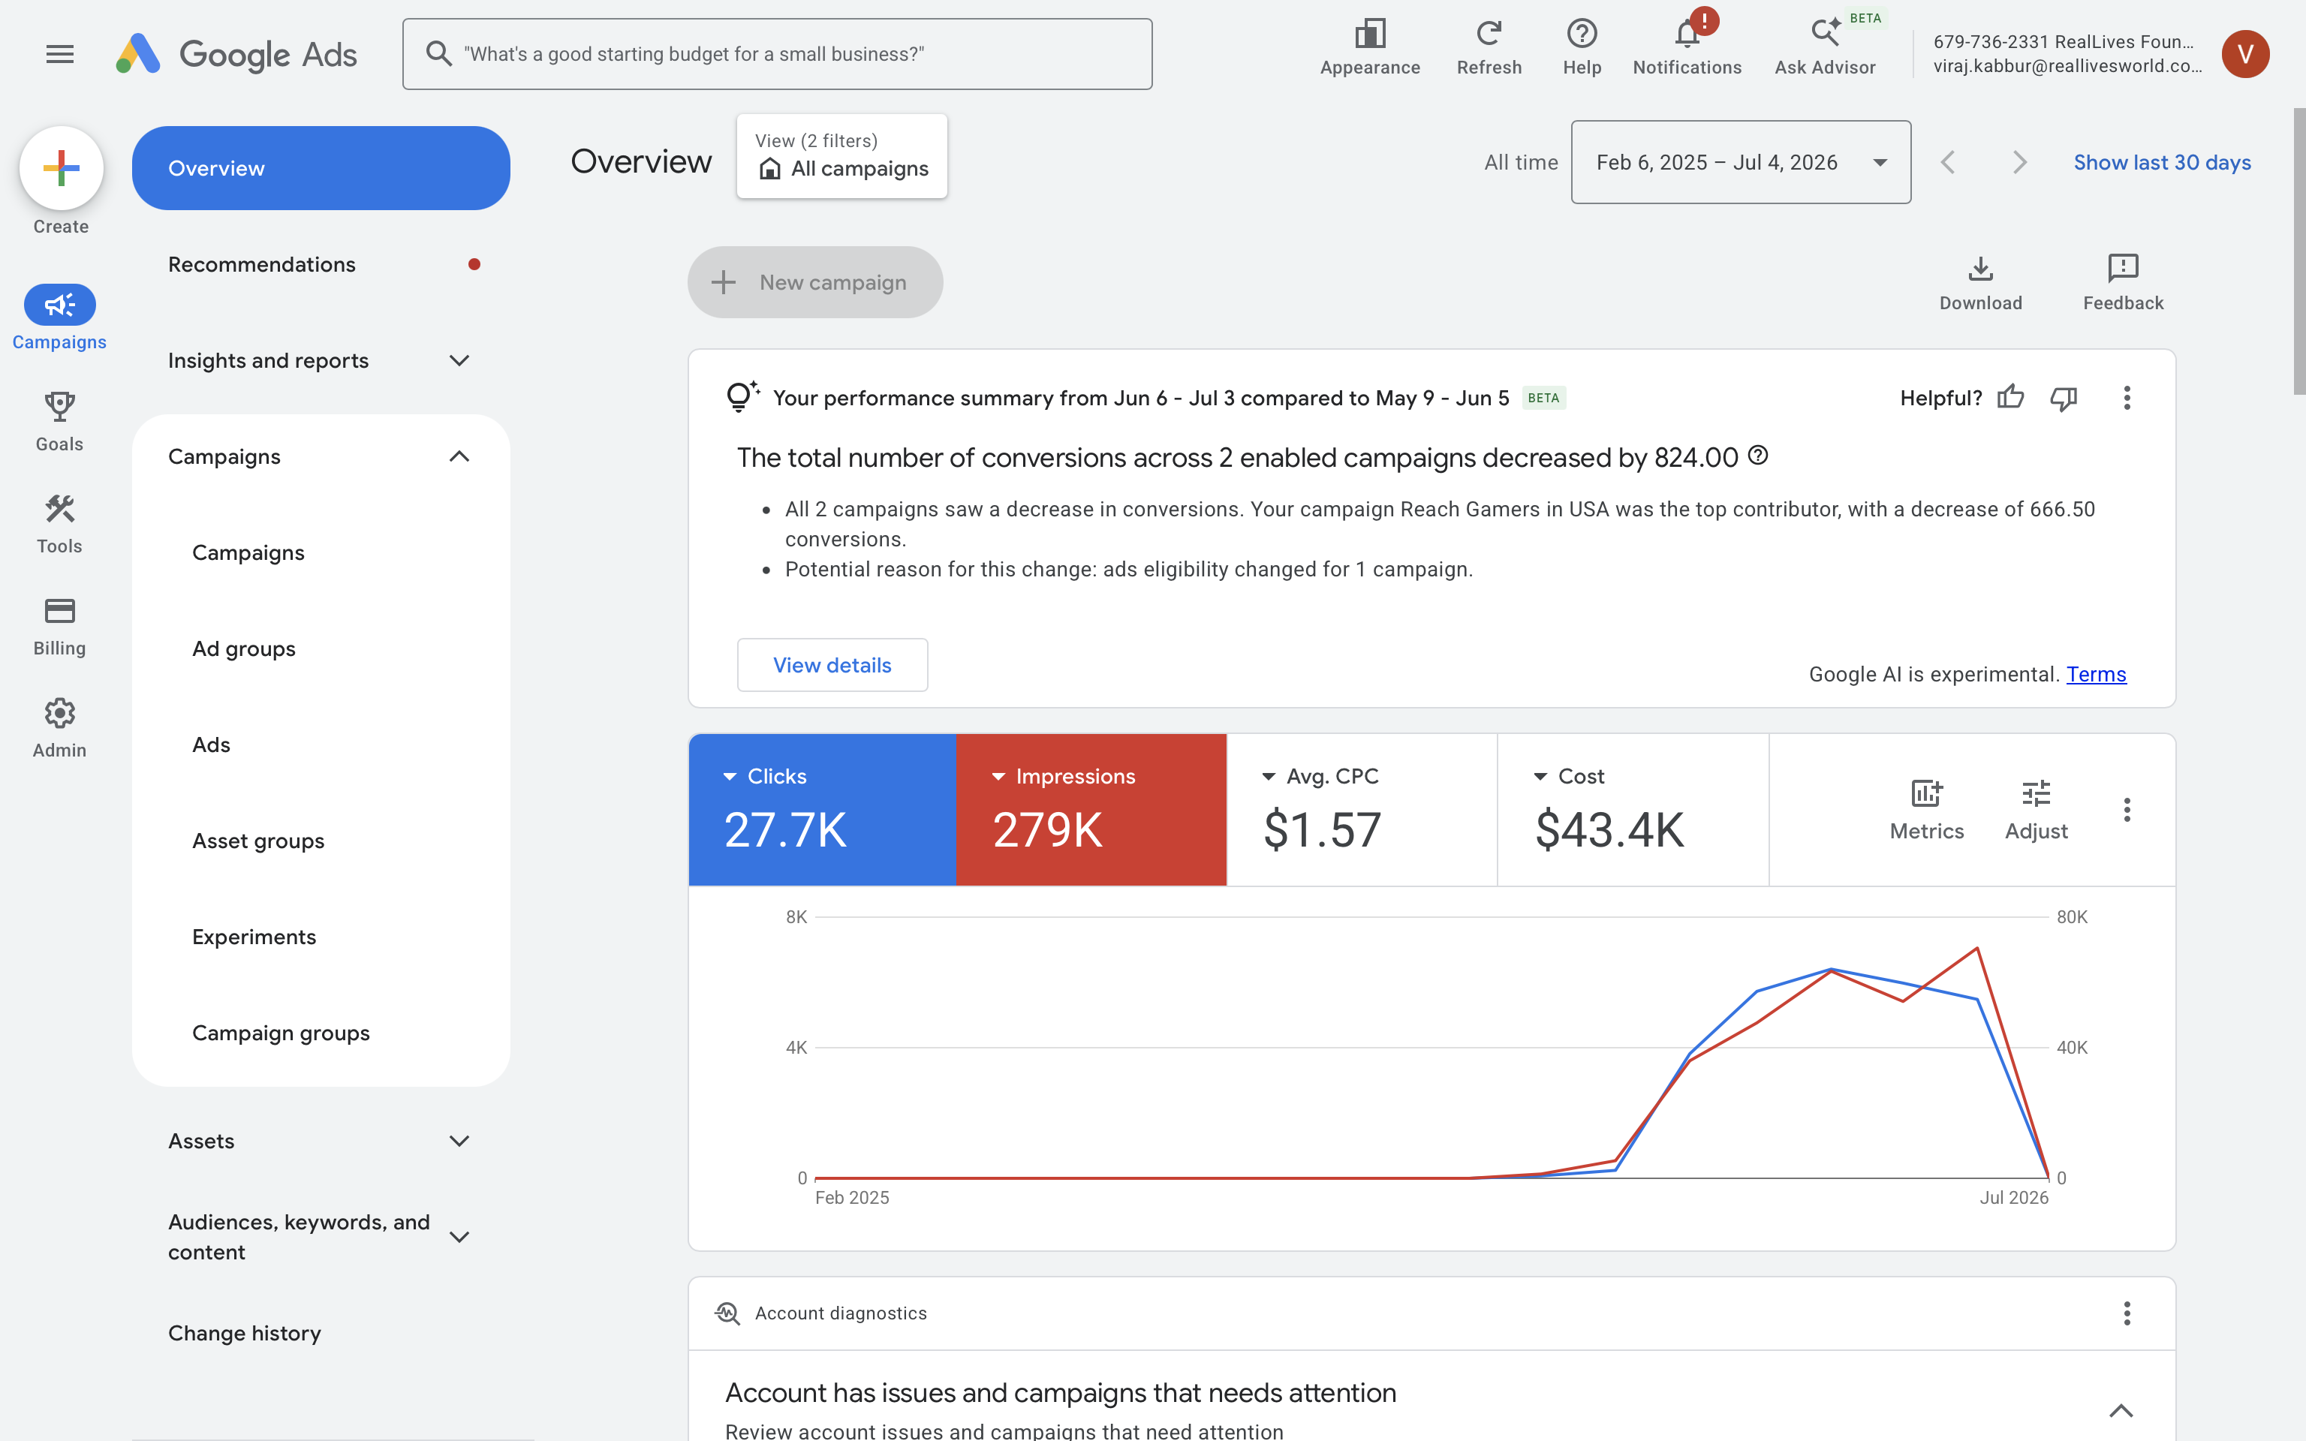This screenshot has width=2306, height=1441.
Task: Click inside the search field
Action: [778, 54]
